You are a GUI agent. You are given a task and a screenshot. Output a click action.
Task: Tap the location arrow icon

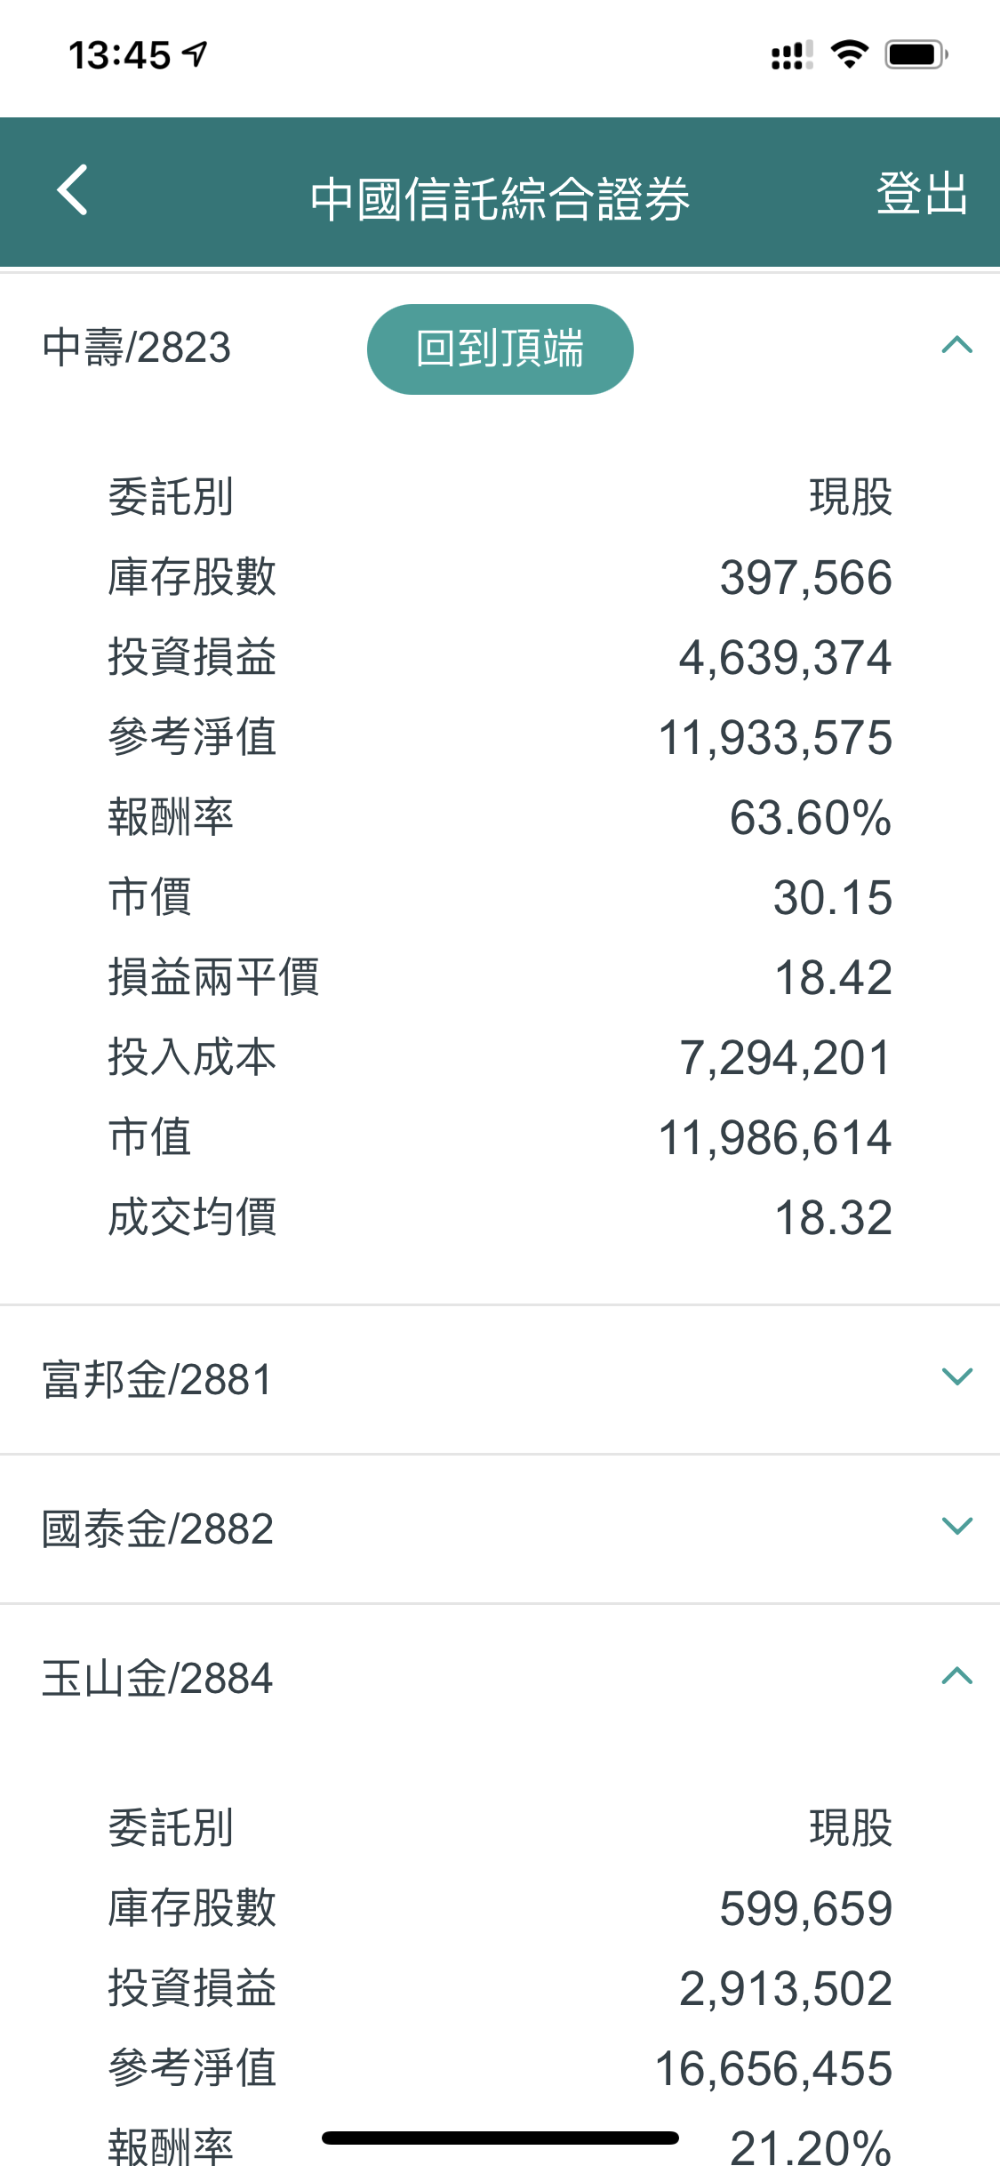click(196, 55)
